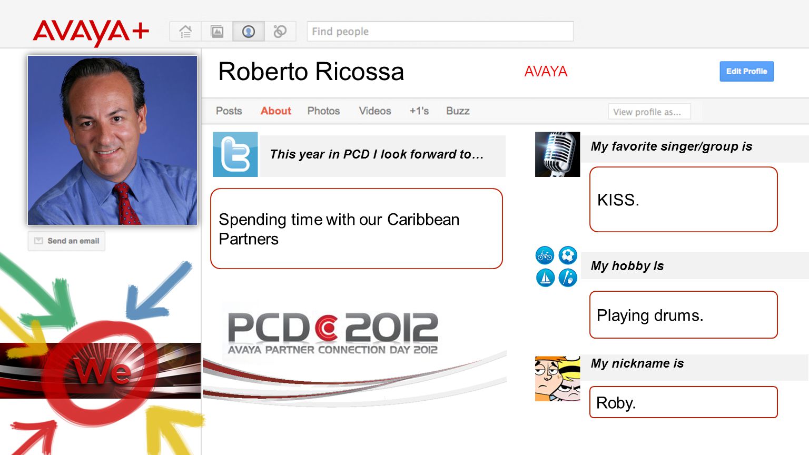
Task: Focus the Find people search box
Action: [x=440, y=32]
